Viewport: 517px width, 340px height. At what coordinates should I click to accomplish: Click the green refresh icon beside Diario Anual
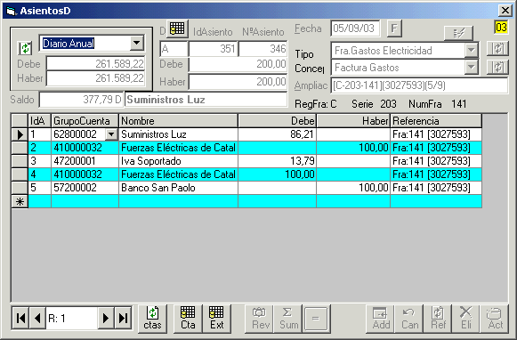pos(25,48)
